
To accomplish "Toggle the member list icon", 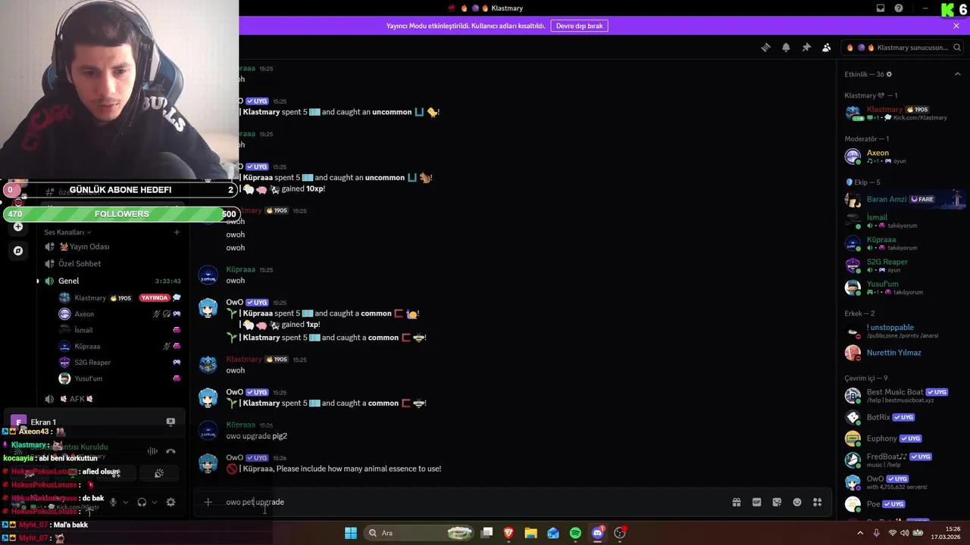I will (827, 48).
